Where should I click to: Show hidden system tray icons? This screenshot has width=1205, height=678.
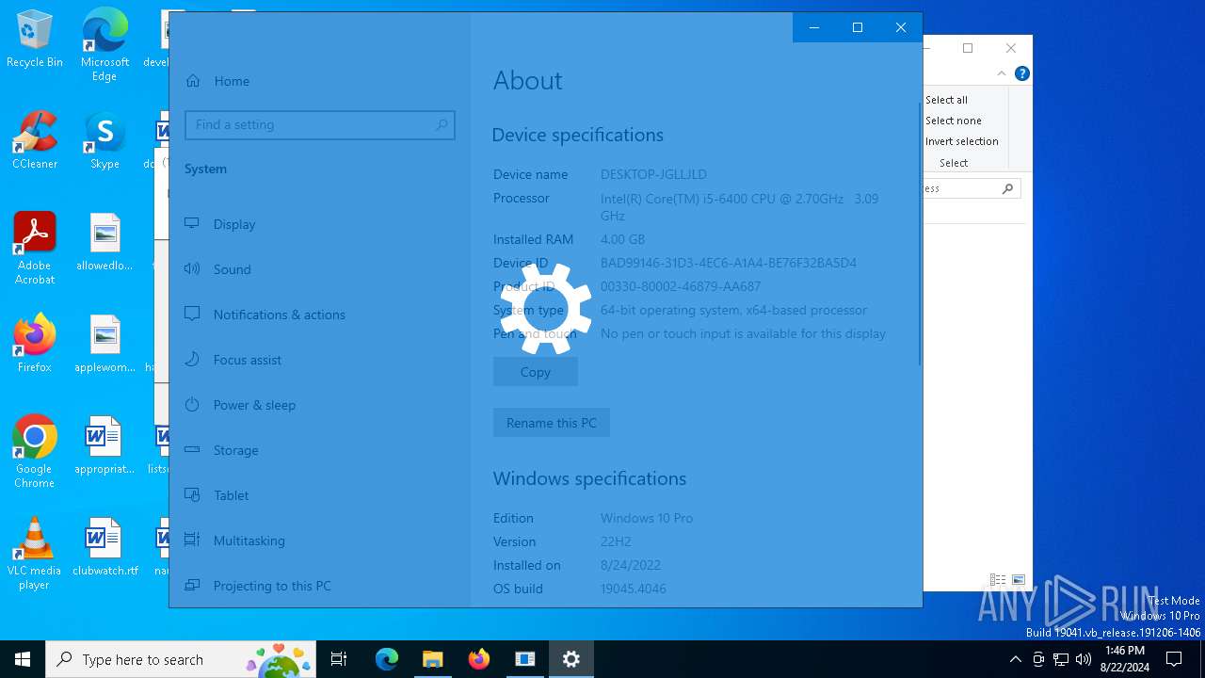(x=1015, y=659)
